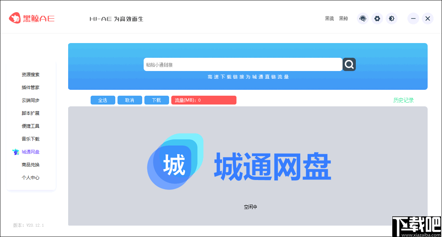The image size is (442, 237).
Task: Open 云端同步 in the sidebar
Action: point(31,100)
